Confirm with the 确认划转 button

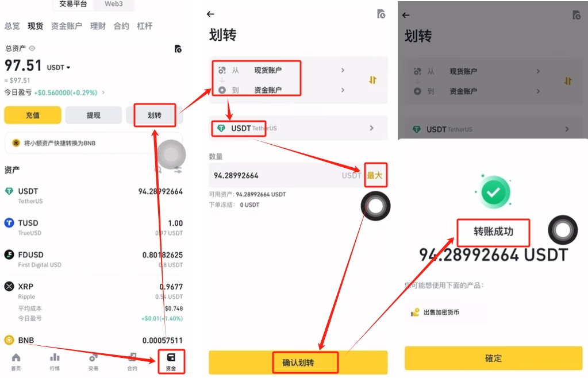(x=298, y=362)
